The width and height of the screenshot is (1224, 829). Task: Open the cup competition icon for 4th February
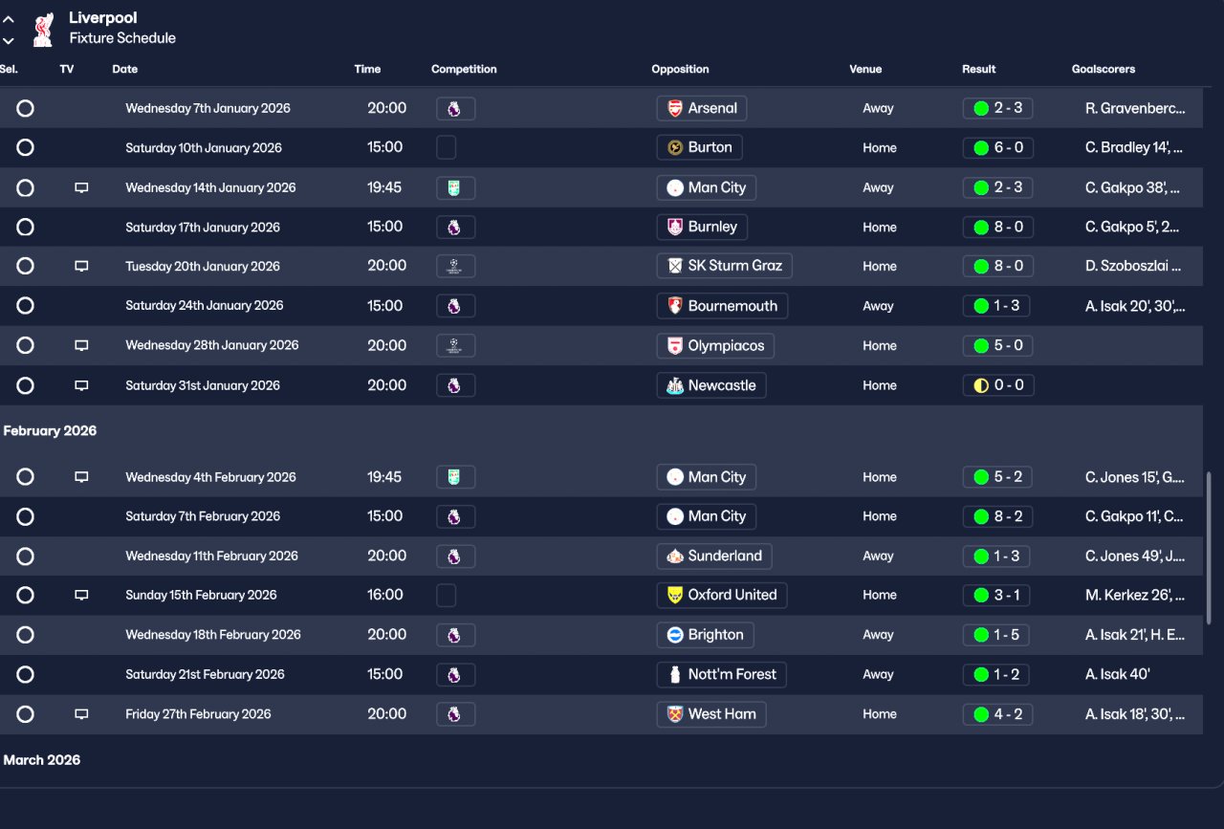pyautogui.click(x=455, y=477)
